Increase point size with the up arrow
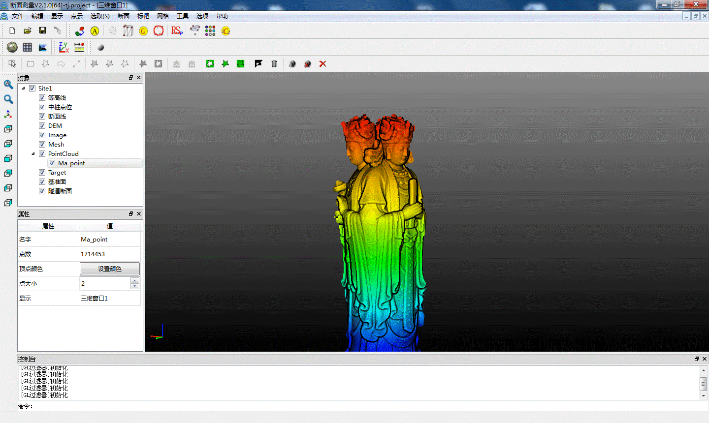This screenshot has height=423, width=709. pyautogui.click(x=135, y=281)
